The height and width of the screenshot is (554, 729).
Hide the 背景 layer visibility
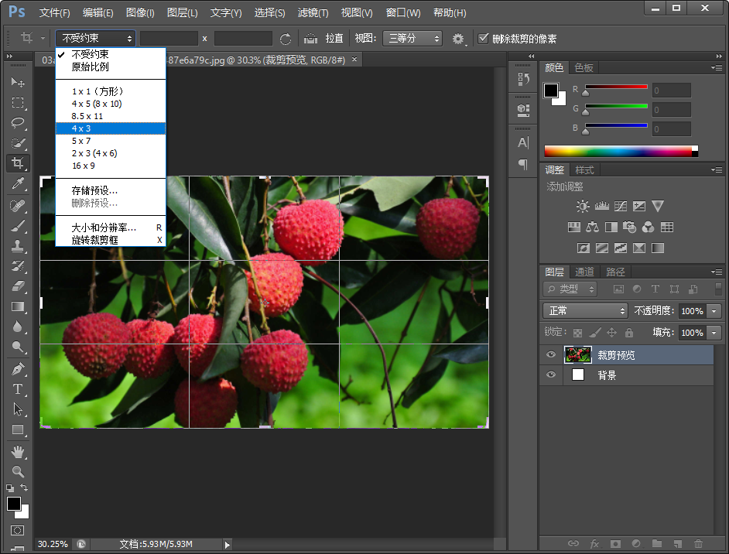(551, 375)
